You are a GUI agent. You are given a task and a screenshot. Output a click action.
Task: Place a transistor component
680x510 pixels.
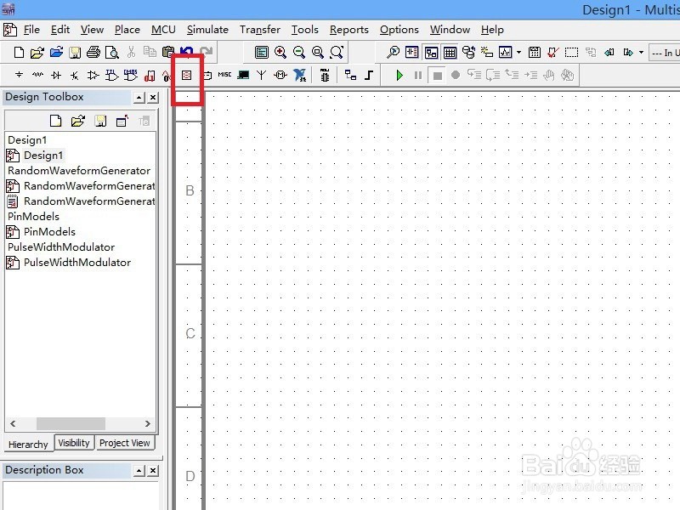click(x=75, y=76)
